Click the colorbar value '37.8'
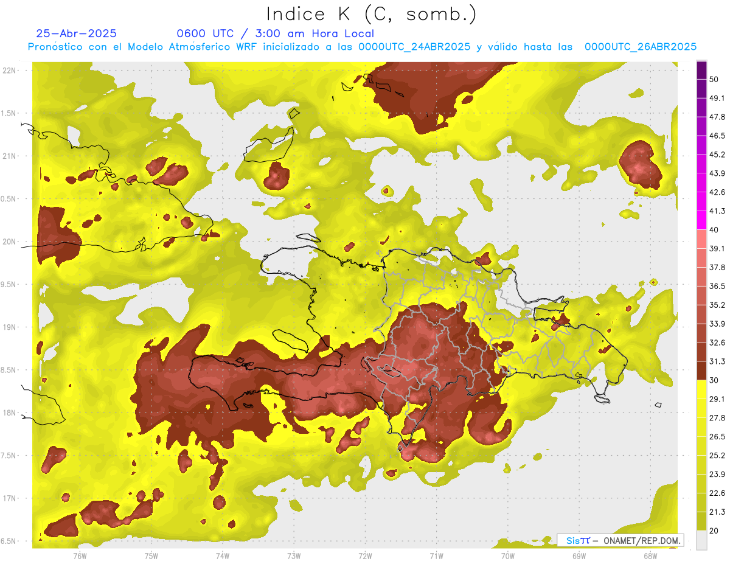Image resolution: width=730 pixels, height=564 pixels. (x=717, y=267)
